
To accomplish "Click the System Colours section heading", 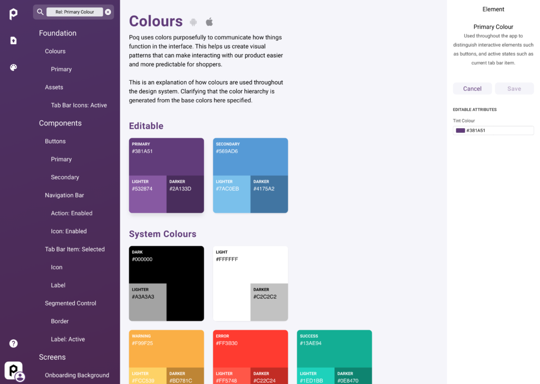I will (162, 234).
